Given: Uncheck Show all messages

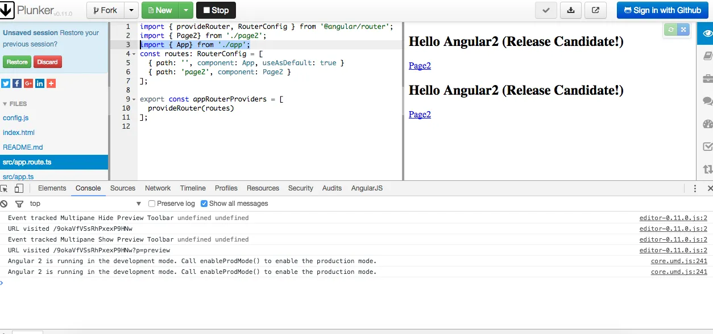Looking at the screenshot, I should click(x=204, y=204).
